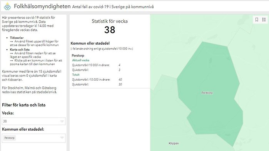Click the Folkhälsomyndigheten logo icon

click(x=7, y=7)
